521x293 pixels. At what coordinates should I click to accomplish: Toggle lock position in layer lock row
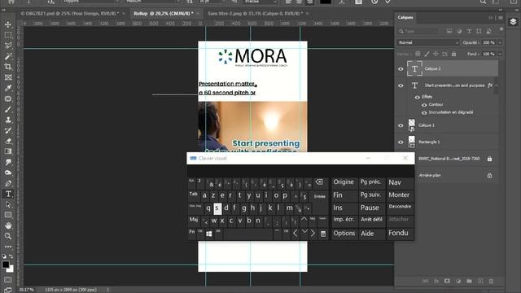click(x=436, y=54)
